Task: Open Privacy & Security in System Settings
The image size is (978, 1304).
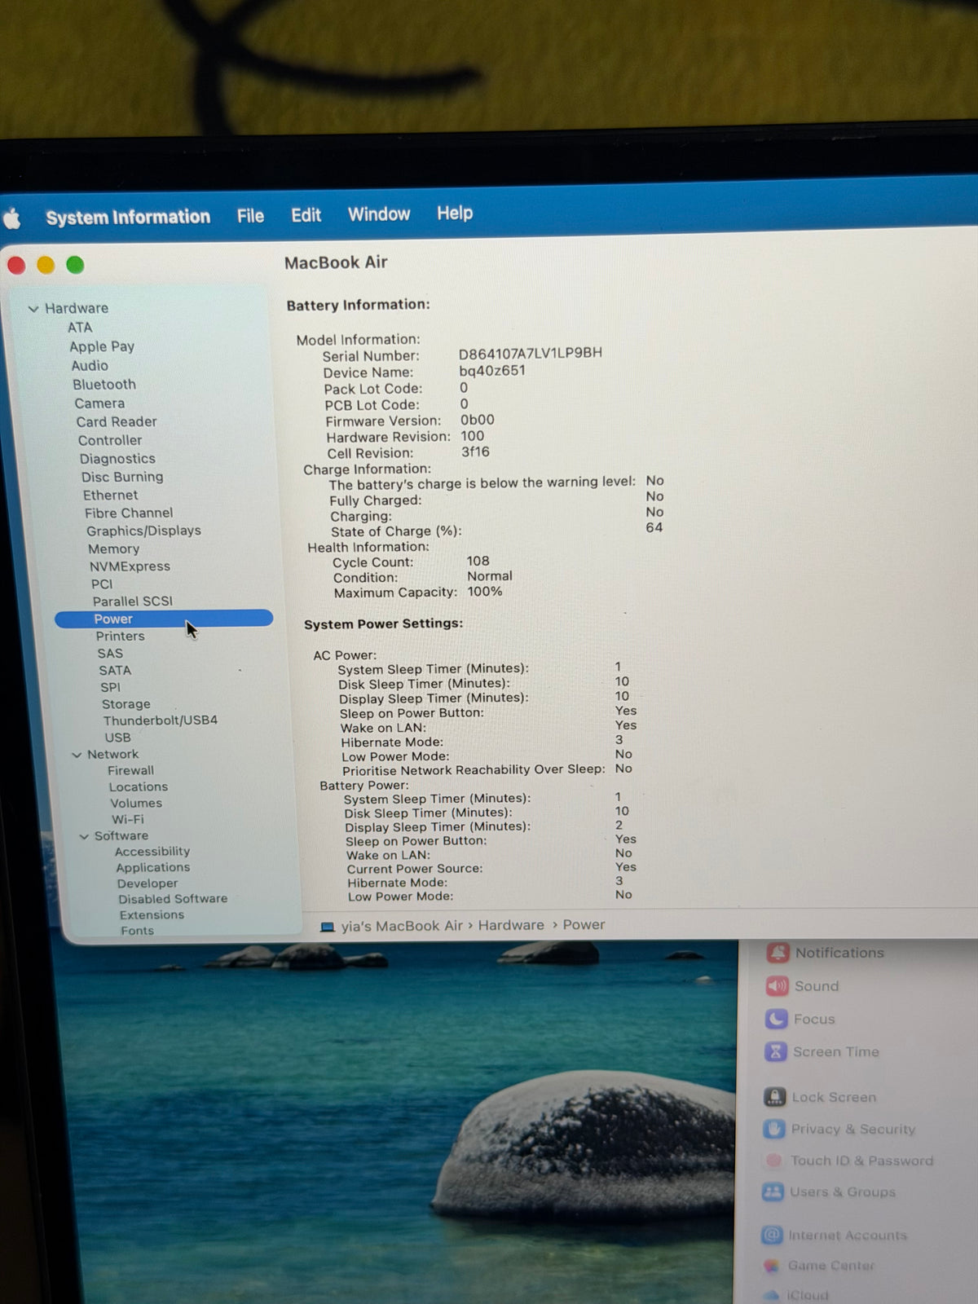Action: 839,1130
